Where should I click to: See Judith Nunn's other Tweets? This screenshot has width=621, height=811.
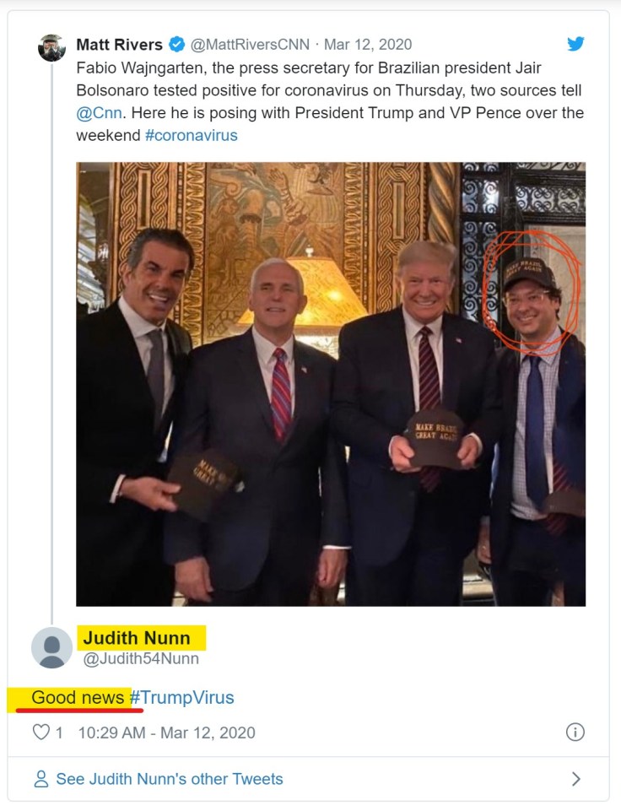[169, 779]
